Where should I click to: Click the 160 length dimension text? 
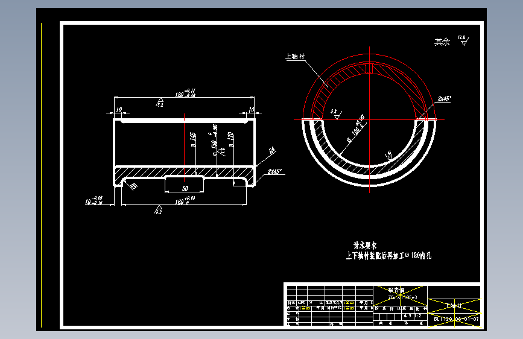[x=185, y=201]
